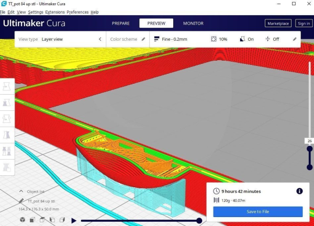This screenshot has width=314, height=226.
Task: Select the Scale tool in left toolbar
Action: [x=7, y=103]
